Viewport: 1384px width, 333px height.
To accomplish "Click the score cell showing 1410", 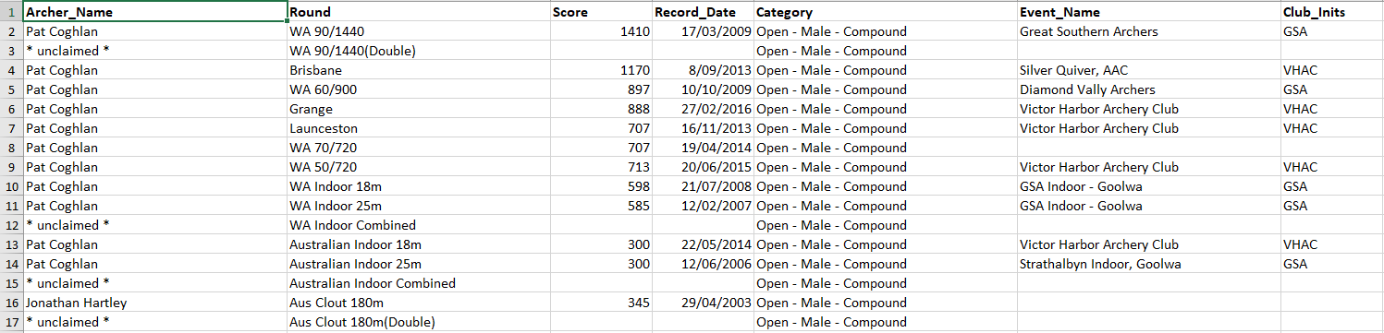I will tap(601, 31).
